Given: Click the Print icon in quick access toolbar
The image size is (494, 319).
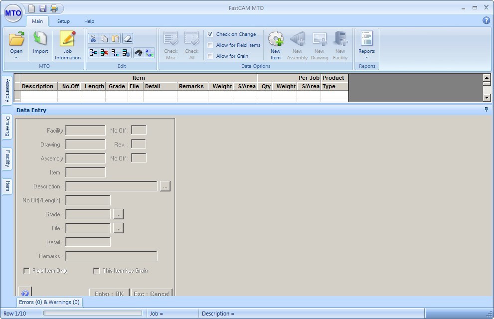Looking at the screenshot, I should pos(54,8).
